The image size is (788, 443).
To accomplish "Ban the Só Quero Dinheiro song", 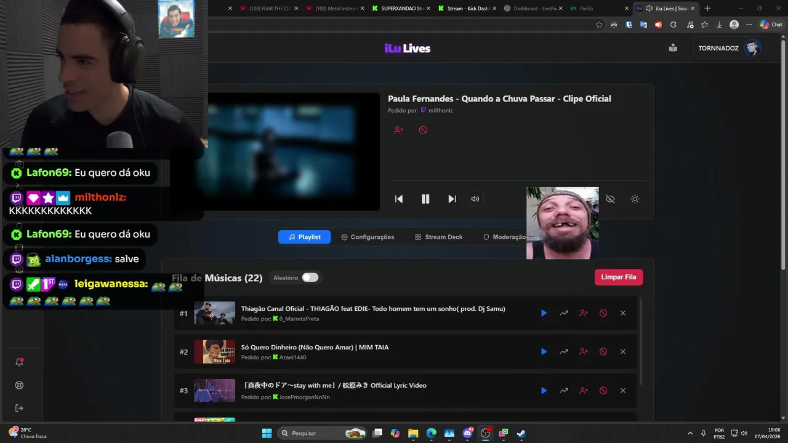I will point(603,351).
